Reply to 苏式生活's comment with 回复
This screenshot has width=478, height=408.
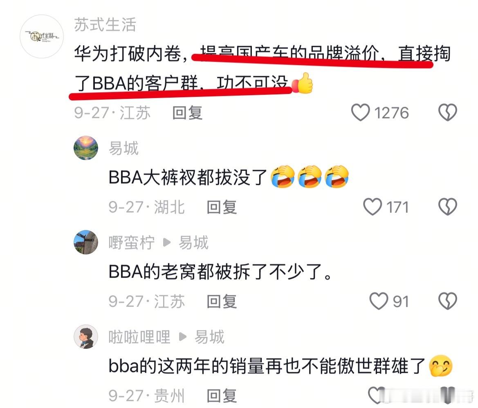tap(188, 113)
